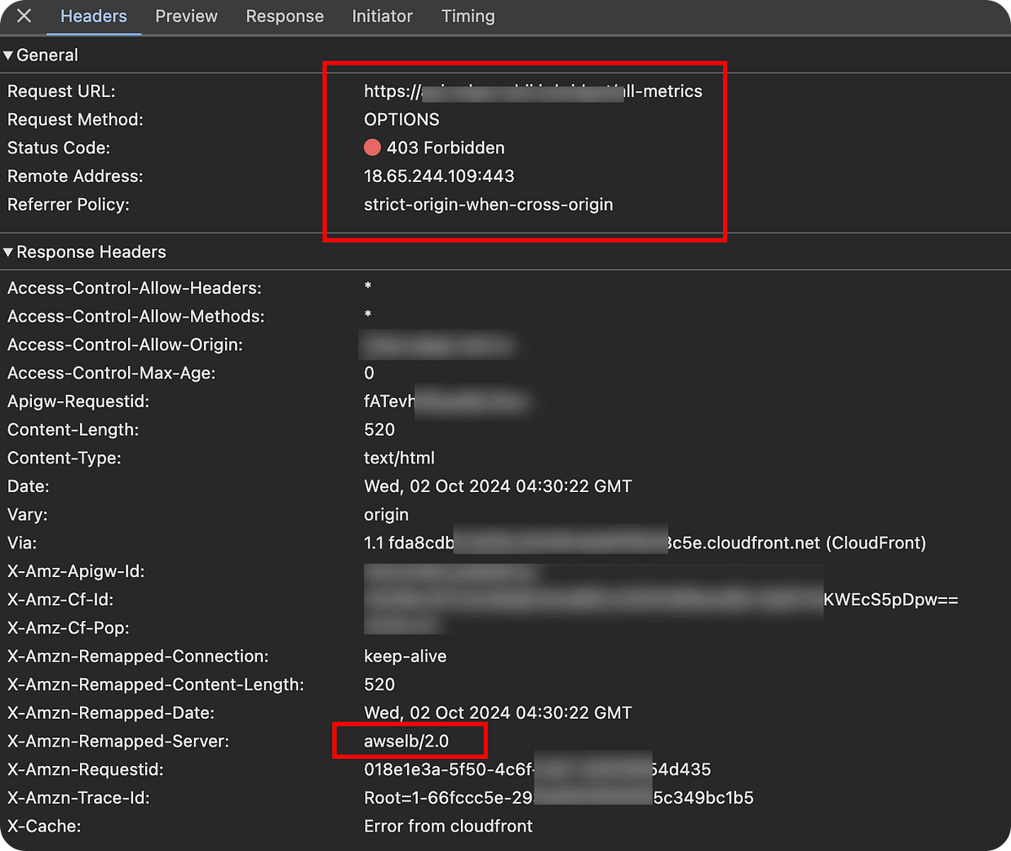Select the Content-Type text/html value
The image size is (1011, 851).
pos(399,458)
